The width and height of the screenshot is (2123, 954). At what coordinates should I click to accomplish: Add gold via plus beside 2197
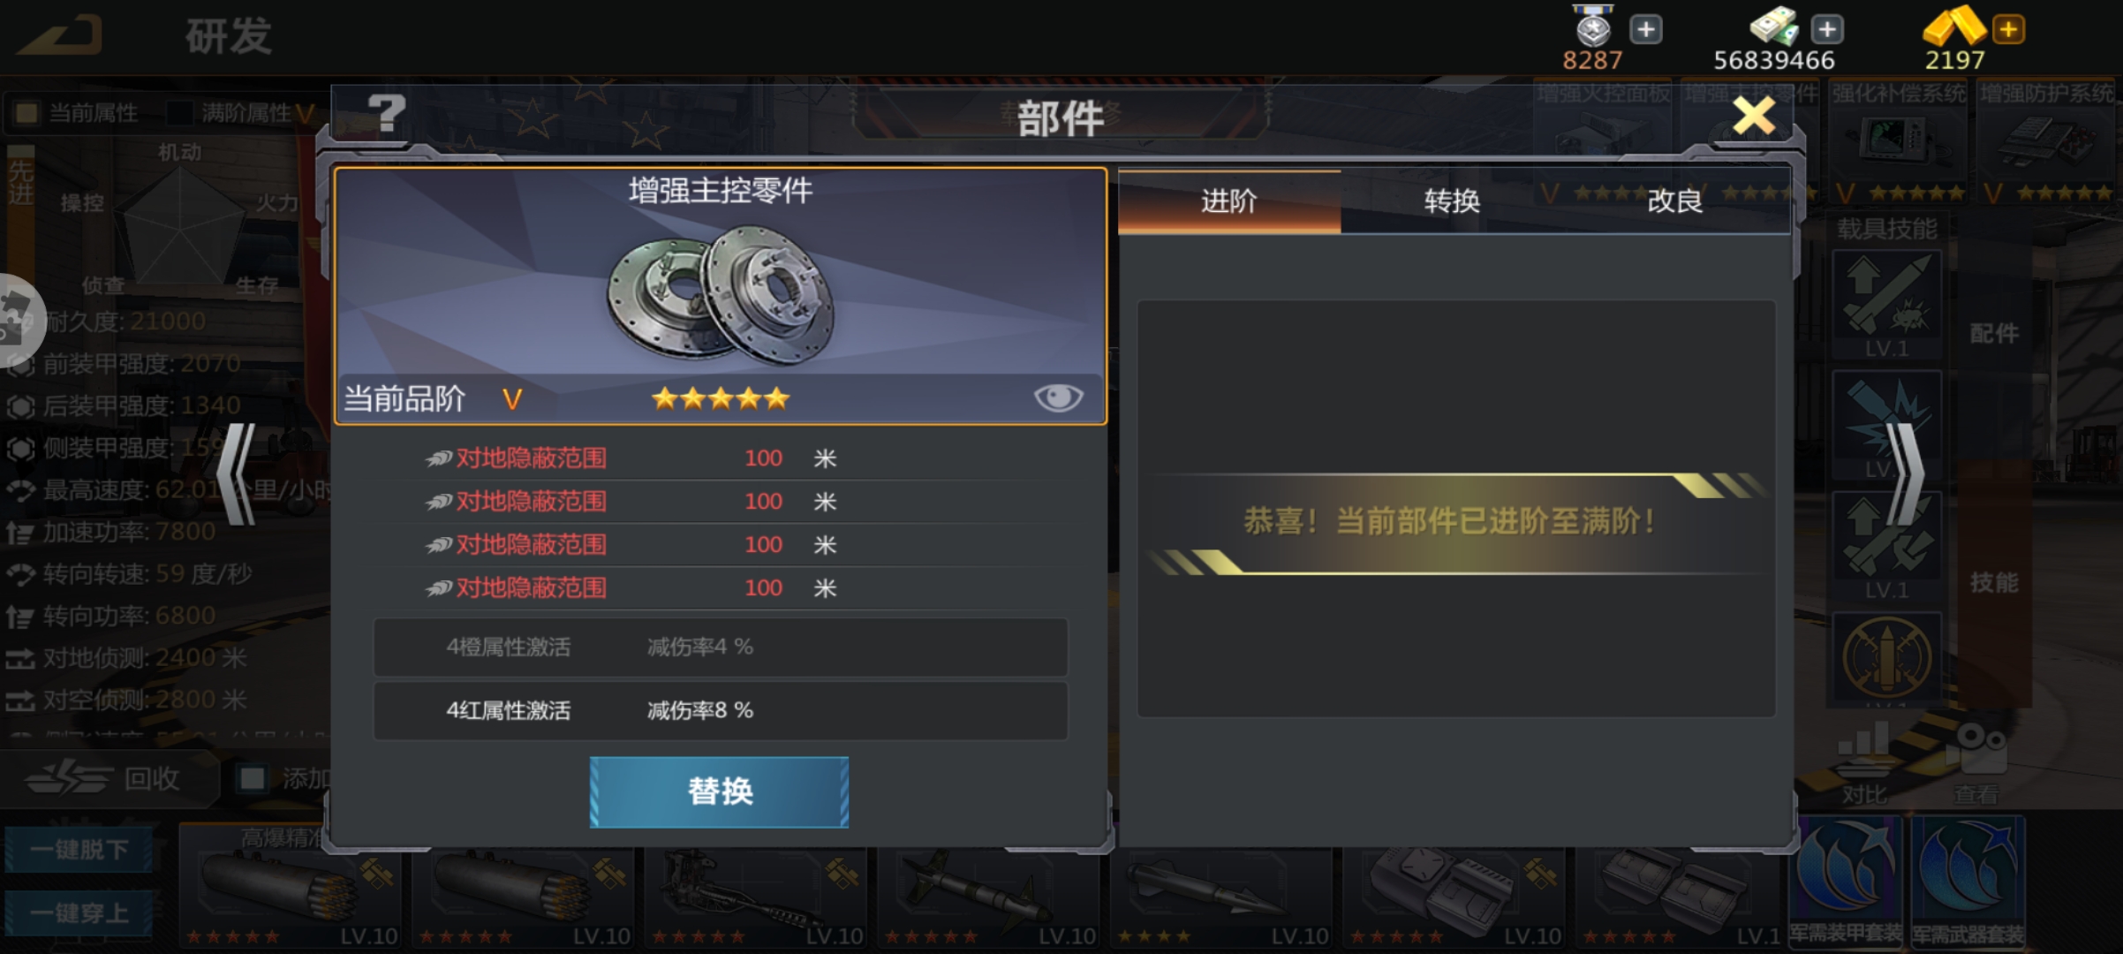click(x=2008, y=29)
